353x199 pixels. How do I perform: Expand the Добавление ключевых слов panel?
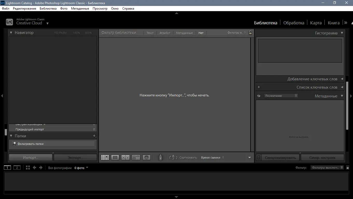tap(342, 79)
